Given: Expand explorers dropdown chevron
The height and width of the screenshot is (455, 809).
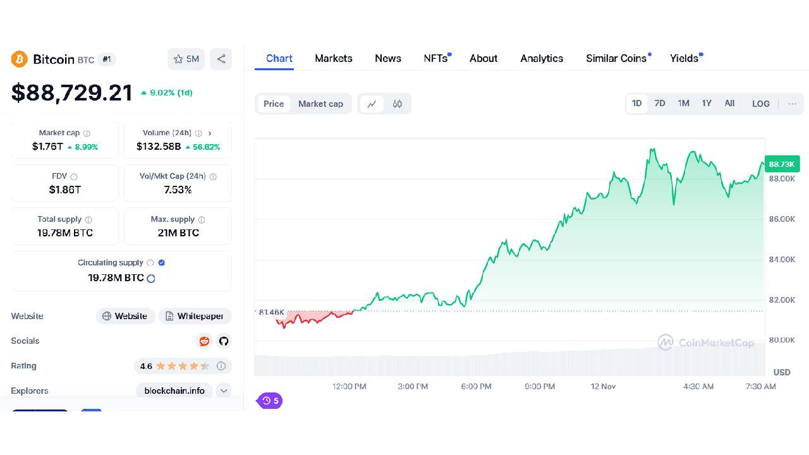Looking at the screenshot, I should tap(224, 391).
